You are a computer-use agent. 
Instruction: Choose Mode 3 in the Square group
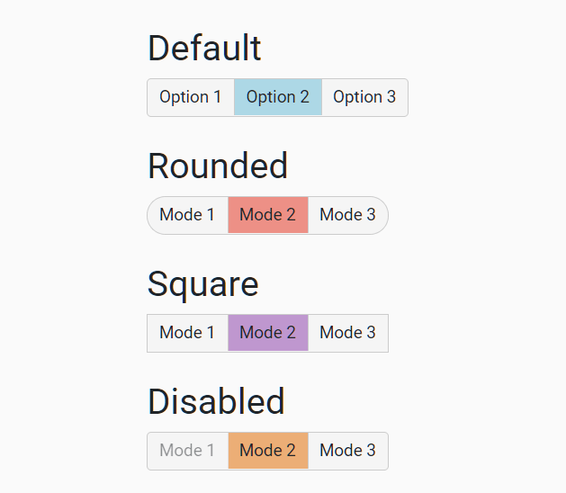pos(347,333)
